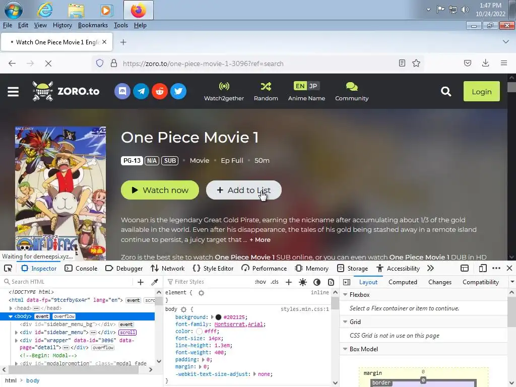Open Firefox downloads panel

[x=485, y=63]
